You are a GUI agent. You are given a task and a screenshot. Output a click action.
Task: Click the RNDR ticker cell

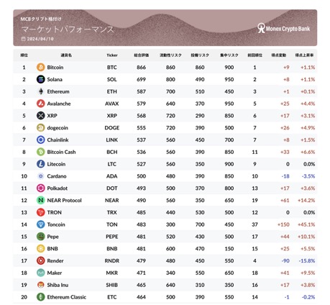click(112, 260)
